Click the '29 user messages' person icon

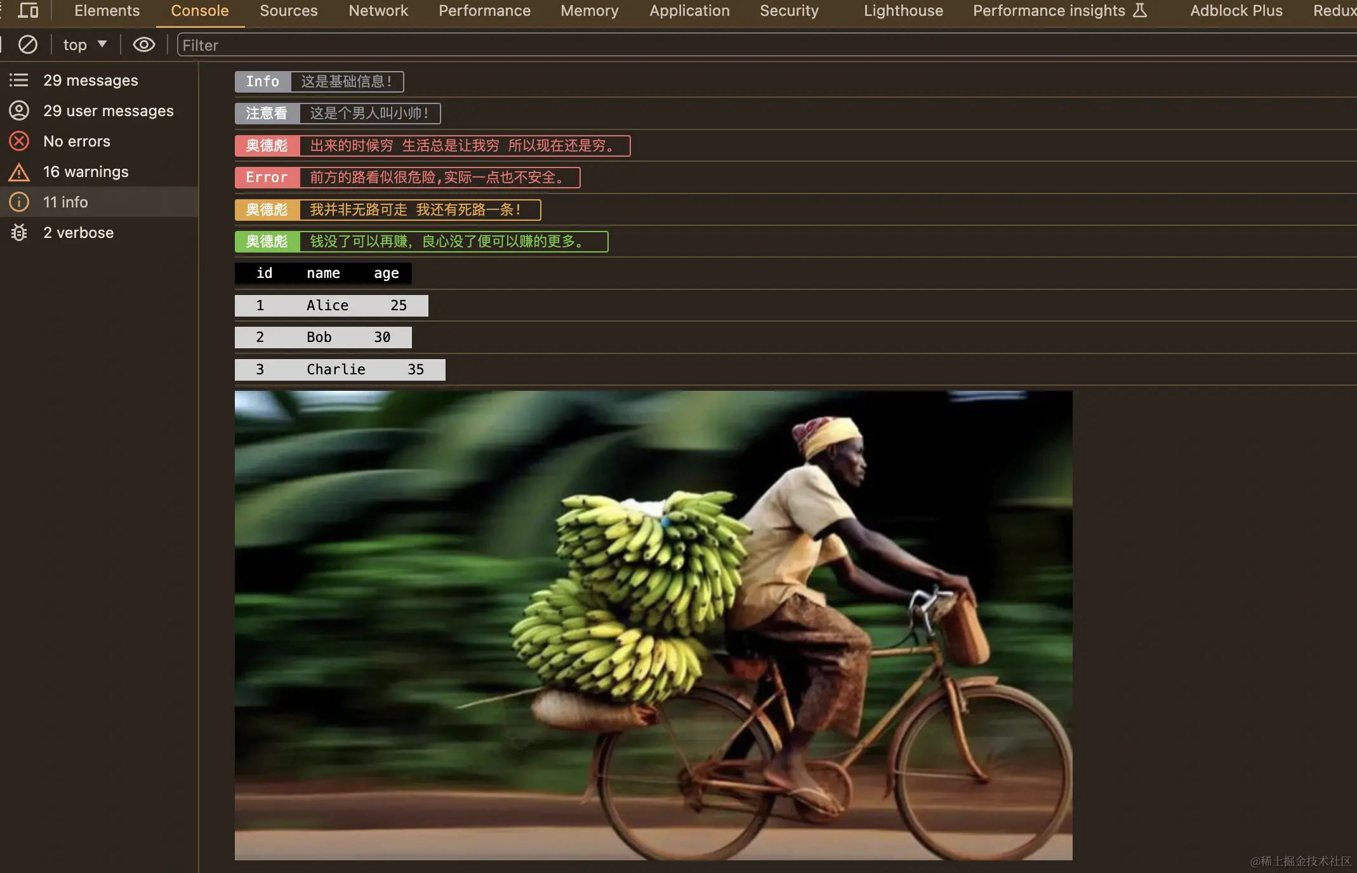point(18,110)
